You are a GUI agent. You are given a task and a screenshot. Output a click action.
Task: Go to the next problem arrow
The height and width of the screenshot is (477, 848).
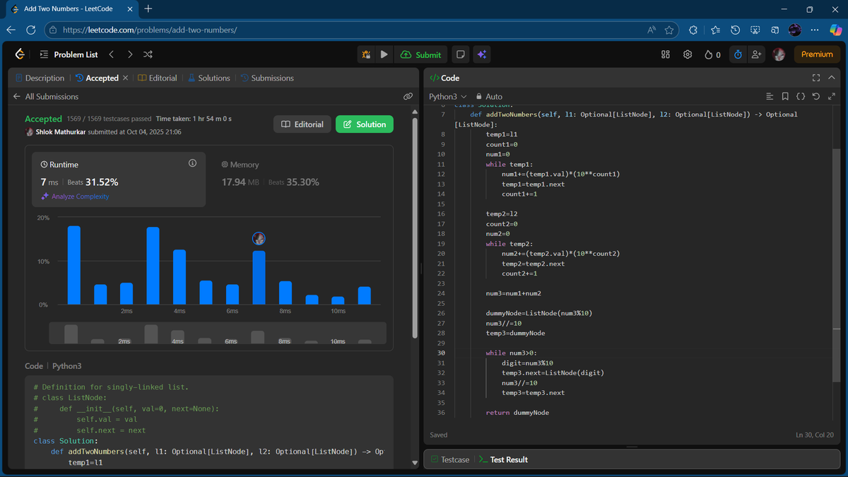point(129,54)
